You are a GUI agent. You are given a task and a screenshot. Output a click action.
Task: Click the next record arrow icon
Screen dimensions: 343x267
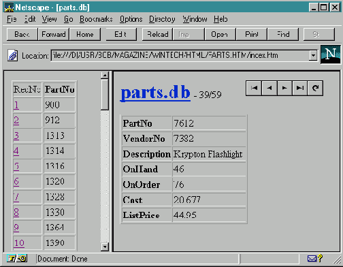point(284,88)
